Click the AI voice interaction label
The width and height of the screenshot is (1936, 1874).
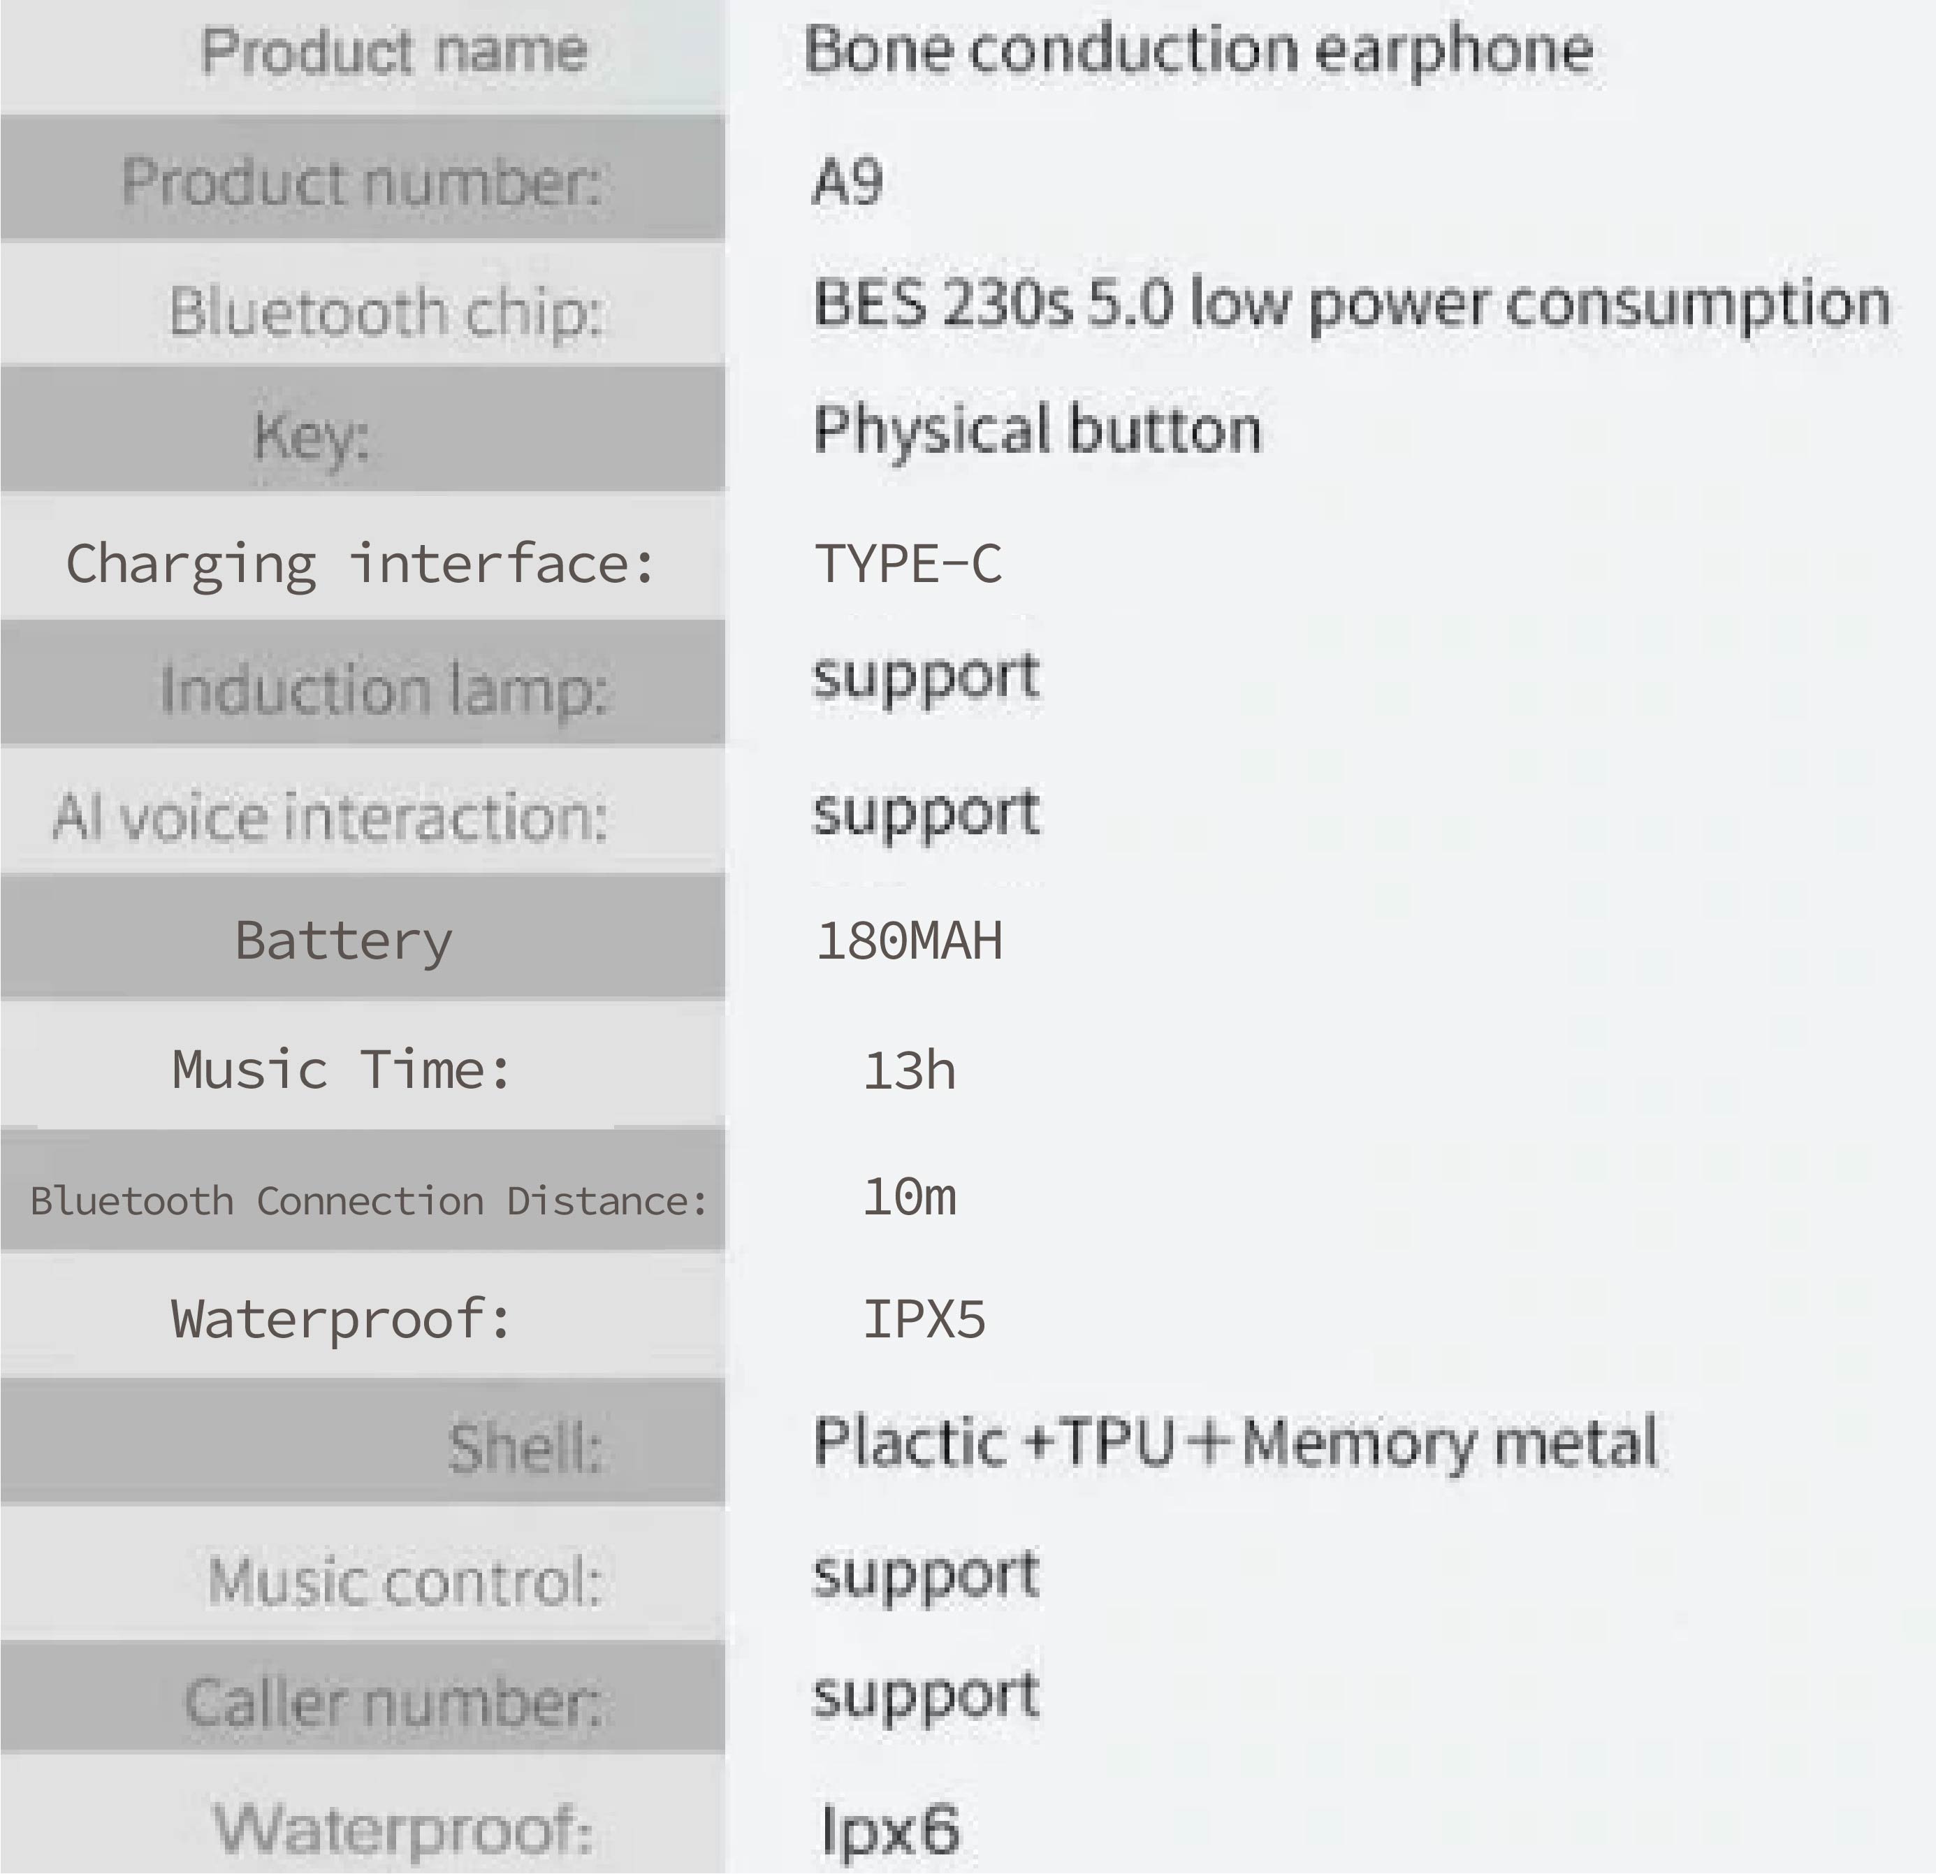pyautogui.click(x=329, y=818)
